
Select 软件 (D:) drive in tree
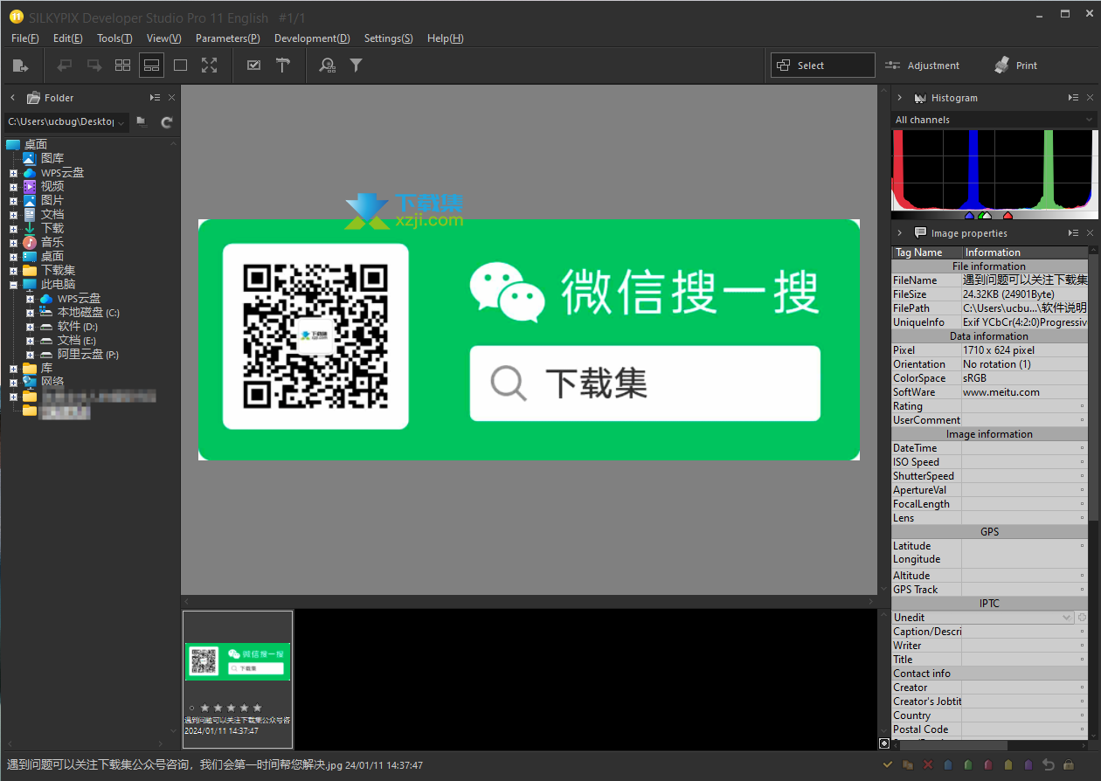pyautogui.click(x=78, y=327)
